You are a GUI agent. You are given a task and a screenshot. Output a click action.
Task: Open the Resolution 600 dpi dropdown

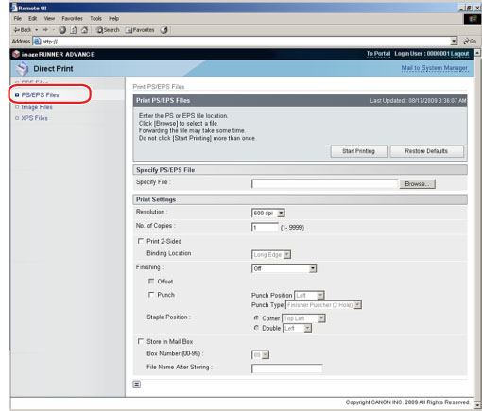[x=268, y=214]
